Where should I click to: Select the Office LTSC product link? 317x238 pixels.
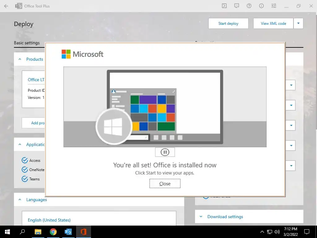click(36, 80)
